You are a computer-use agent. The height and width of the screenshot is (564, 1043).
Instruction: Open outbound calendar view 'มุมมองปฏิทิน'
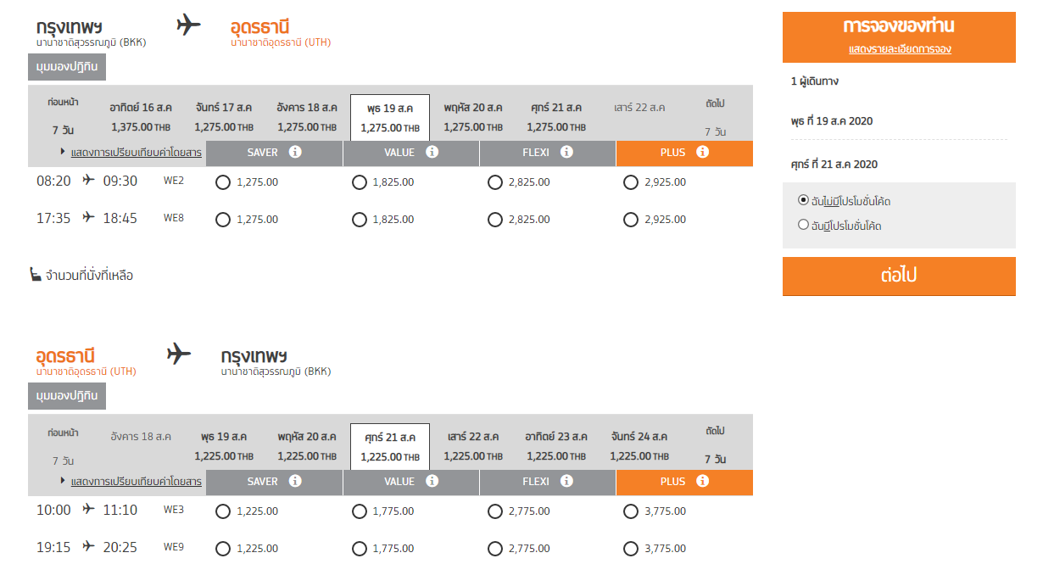pos(67,67)
